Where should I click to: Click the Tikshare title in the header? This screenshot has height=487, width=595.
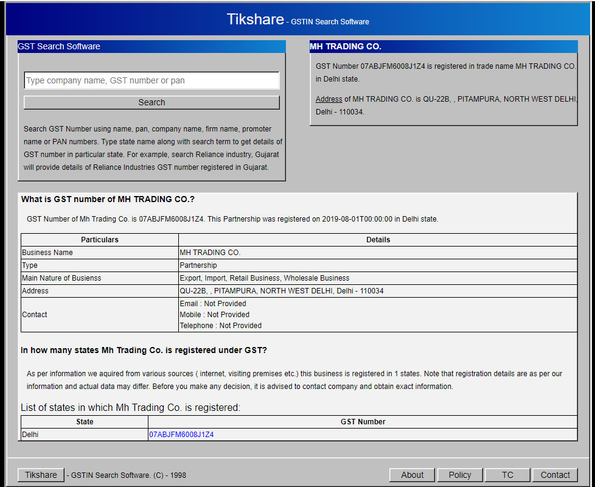255,19
